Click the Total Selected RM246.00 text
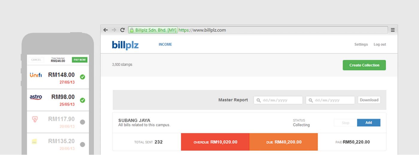Screen dimensions: 419x155 58,60
